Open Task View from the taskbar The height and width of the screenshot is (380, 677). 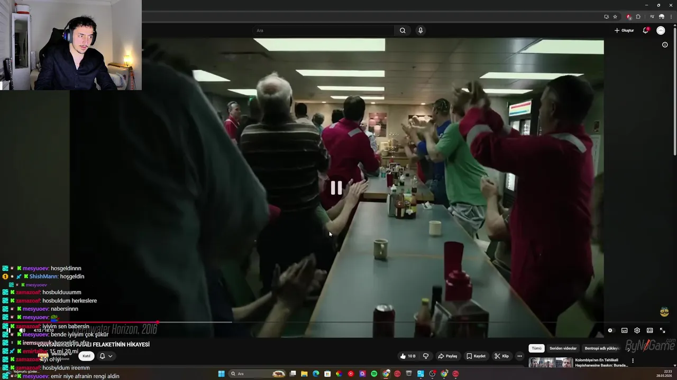(292, 374)
